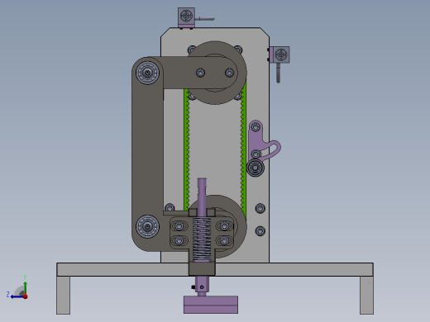430x322 pixels.
Task: Select the vertical bar of the C-shaped arm
Action: coord(147,150)
